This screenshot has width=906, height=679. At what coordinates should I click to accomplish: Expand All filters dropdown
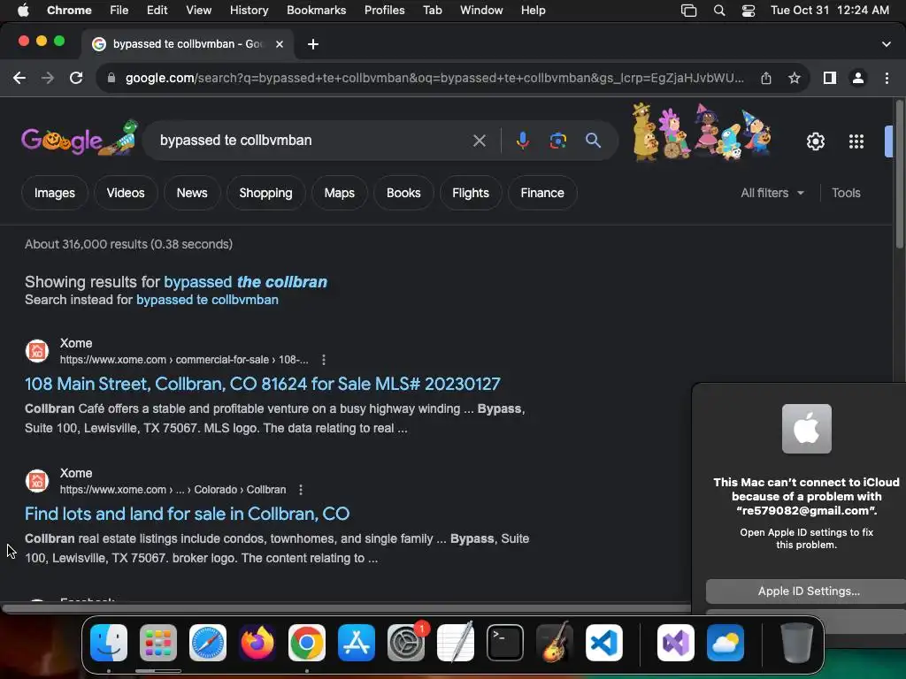(772, 193)
